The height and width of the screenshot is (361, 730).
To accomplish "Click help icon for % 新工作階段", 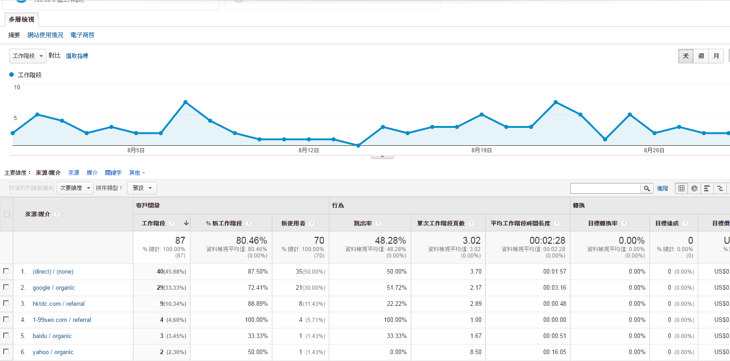I will [249, 223].
